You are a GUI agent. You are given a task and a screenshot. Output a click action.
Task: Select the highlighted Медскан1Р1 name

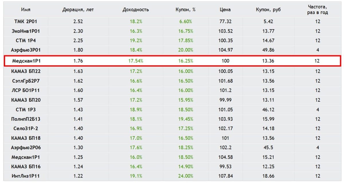coord(26,61)
